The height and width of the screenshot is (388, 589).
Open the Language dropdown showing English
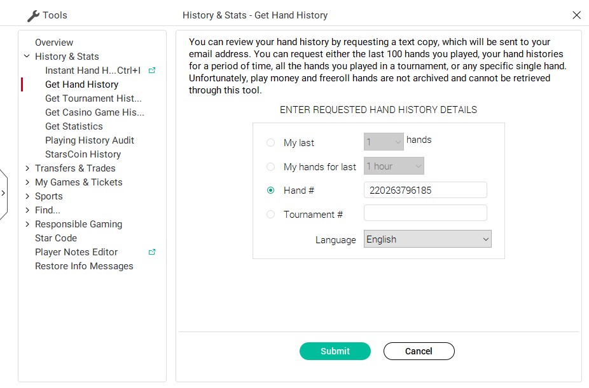click(x=427, y=239)
